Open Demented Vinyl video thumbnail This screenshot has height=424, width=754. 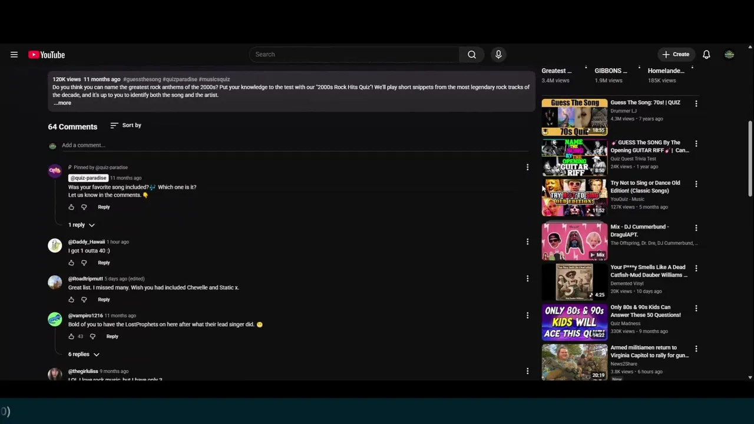pos(574,282)
